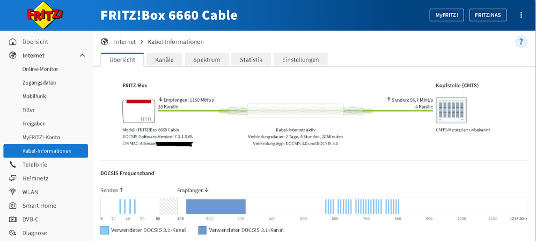This screenshot has width=536, height=241.
Task: Switch to the Spektrum tab
Action: (x=207, y=60)
